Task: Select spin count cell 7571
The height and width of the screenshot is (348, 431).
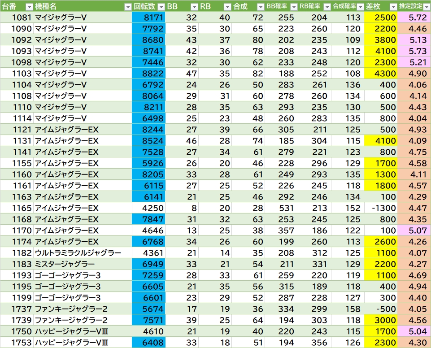Action: [x=148, y=320]
